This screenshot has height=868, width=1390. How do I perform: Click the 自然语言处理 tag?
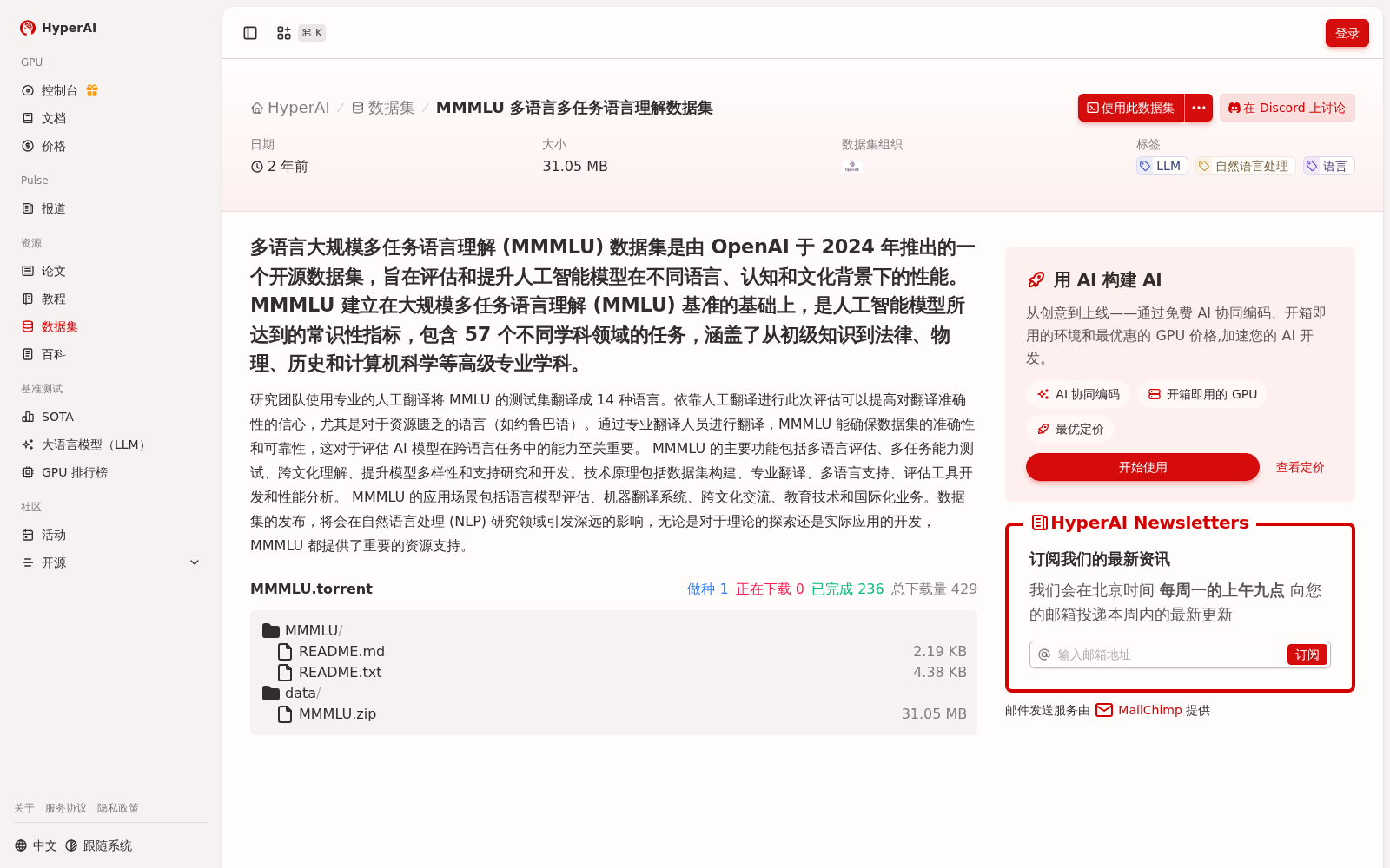tap(1245, 166)
